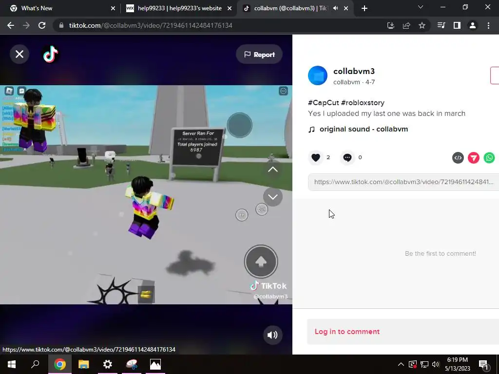Open the Snipping Tool in taskbar
The image size is (499, 374).
(x=132, y=364)
